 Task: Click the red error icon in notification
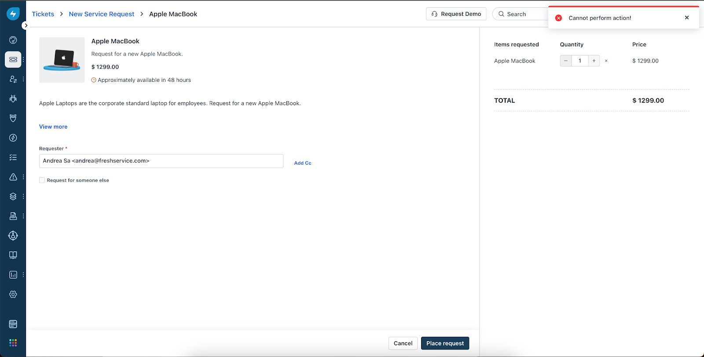558,18
